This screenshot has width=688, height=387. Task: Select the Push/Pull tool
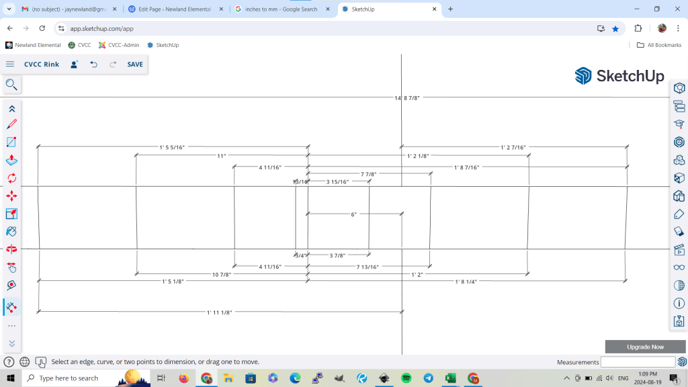click(11, 160)
